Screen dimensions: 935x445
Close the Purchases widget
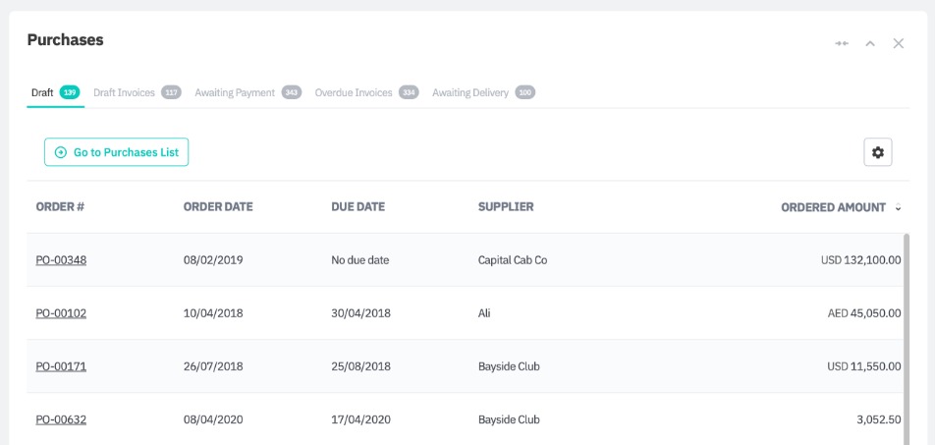click(x=899, y=44)
